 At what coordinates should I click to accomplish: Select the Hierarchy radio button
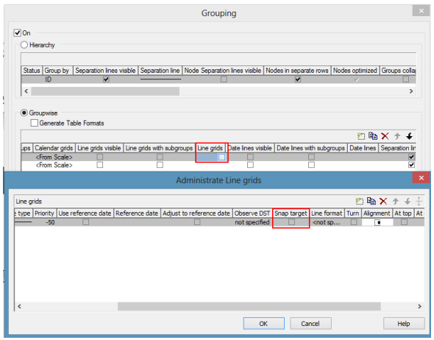(x=24, y=45)
